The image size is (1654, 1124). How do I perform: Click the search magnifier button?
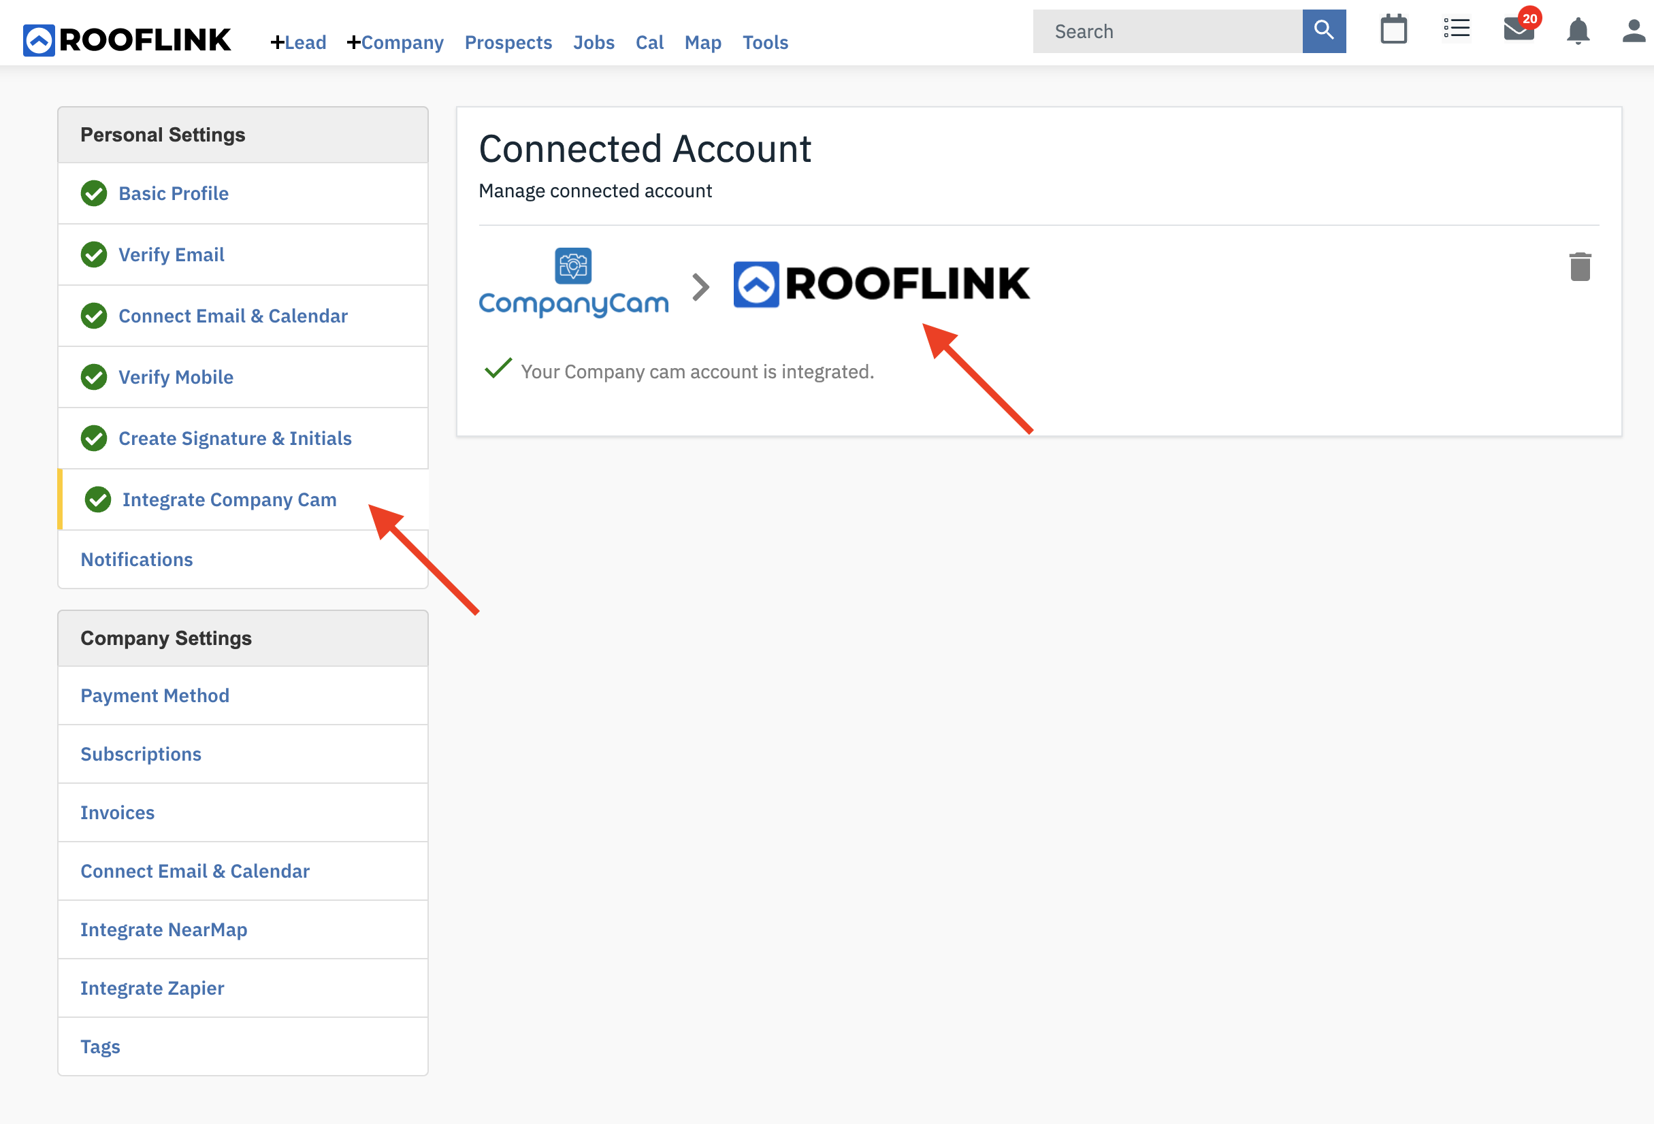point(1324,31)
